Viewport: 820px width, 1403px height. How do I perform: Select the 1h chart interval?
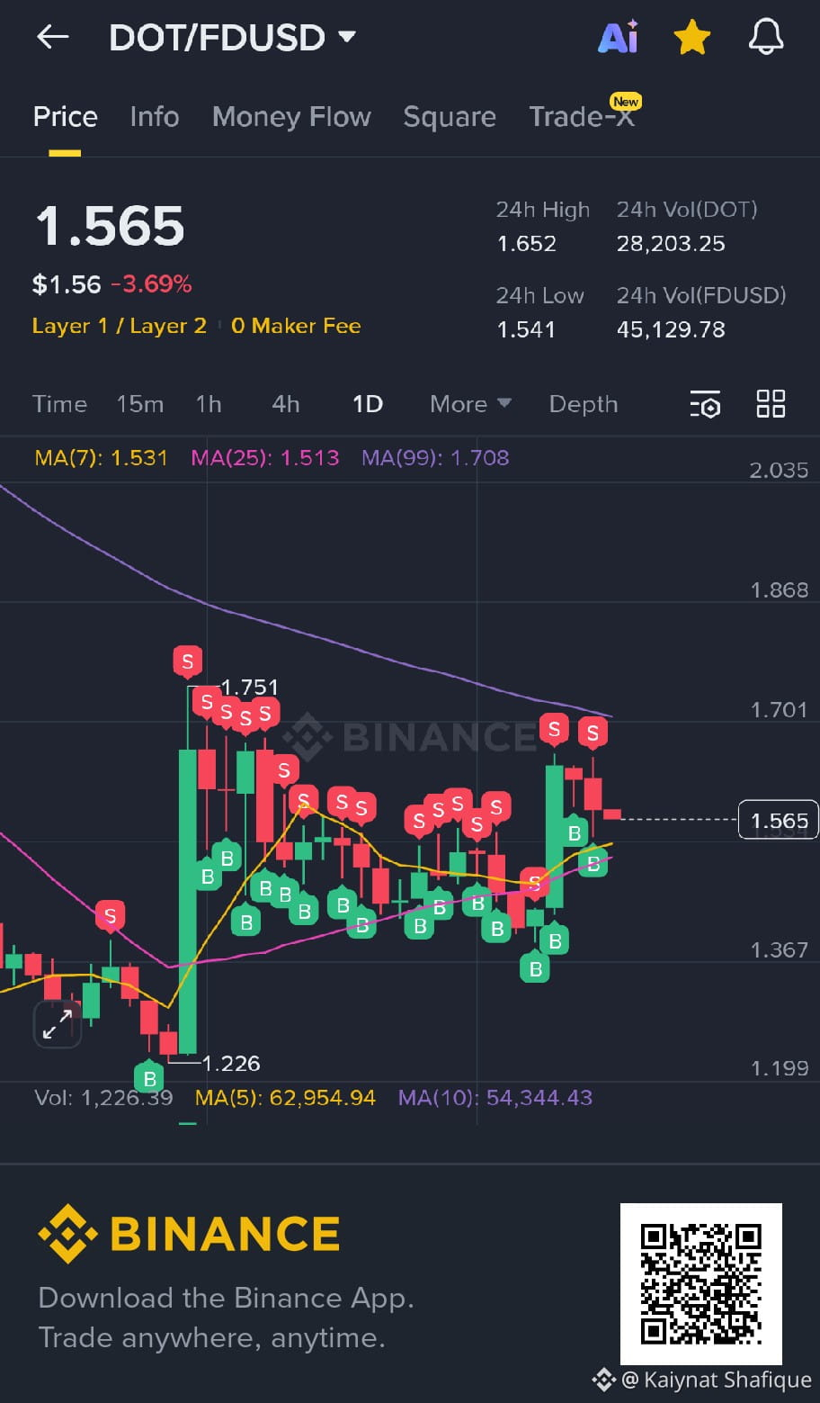click(209, 404)
